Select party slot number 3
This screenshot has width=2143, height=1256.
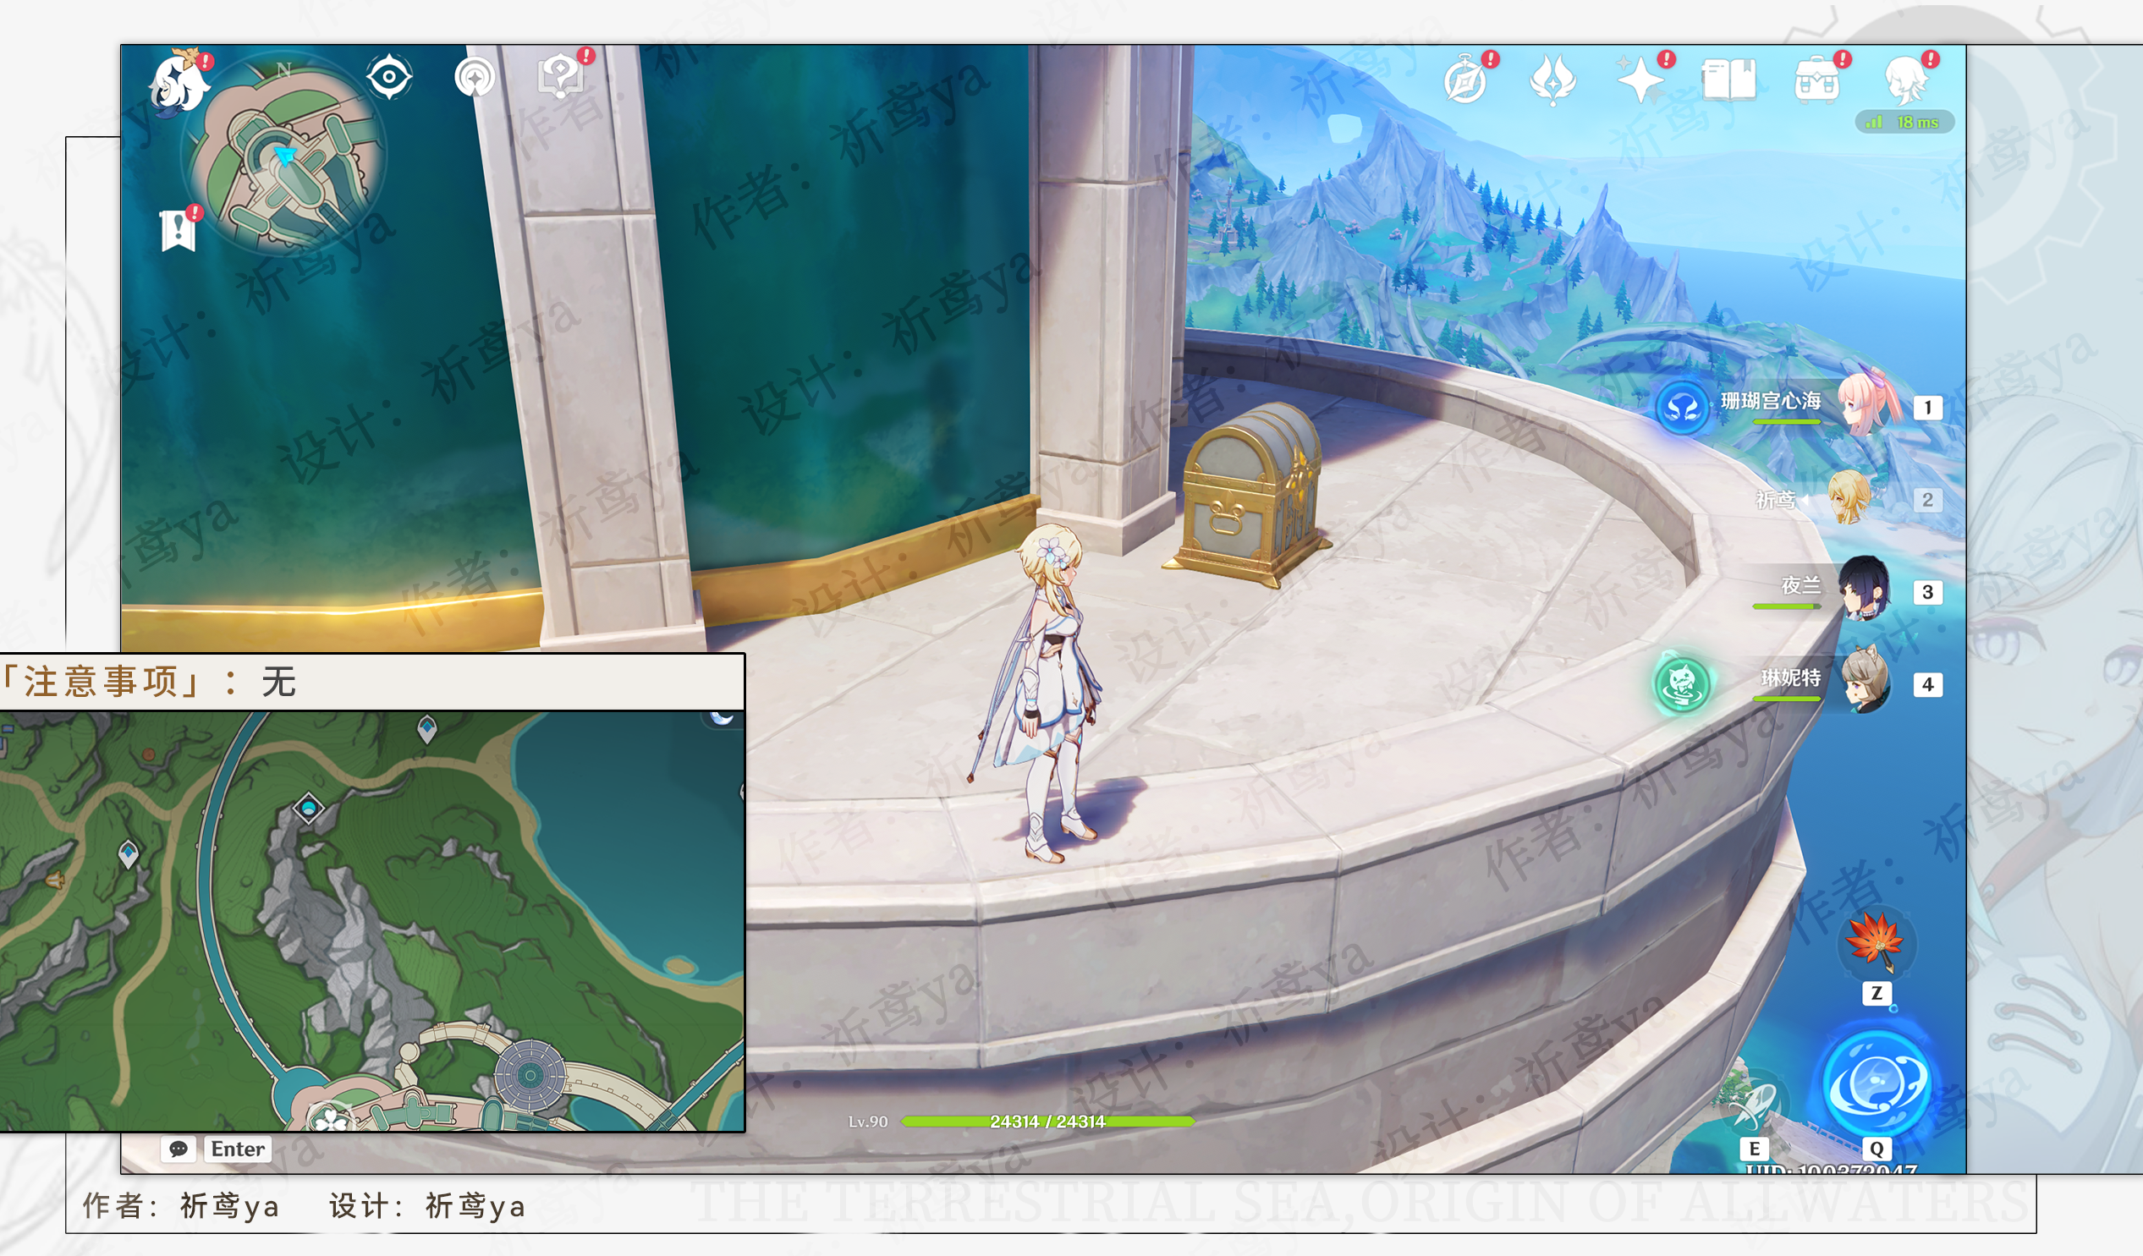(1928, 592)
